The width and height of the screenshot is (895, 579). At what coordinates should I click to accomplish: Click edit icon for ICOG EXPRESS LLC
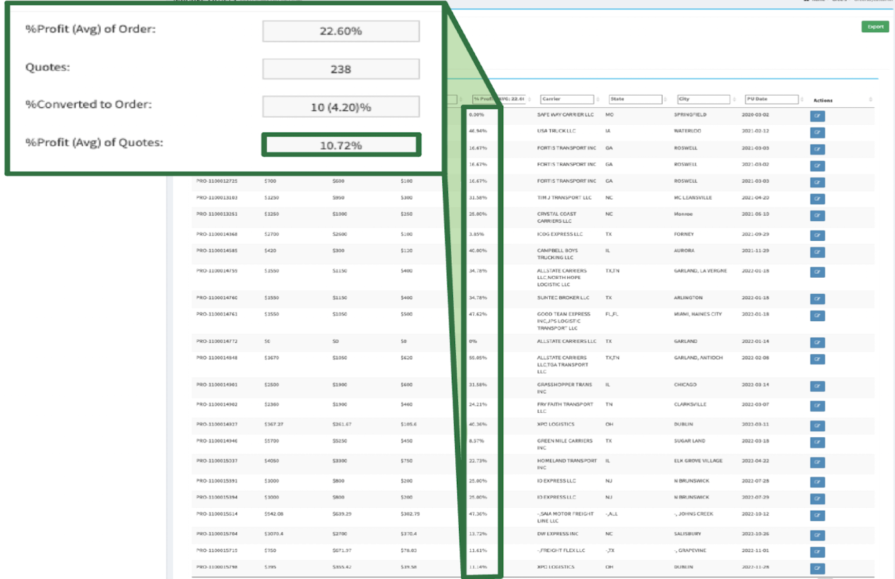click(x=817, y=235)
